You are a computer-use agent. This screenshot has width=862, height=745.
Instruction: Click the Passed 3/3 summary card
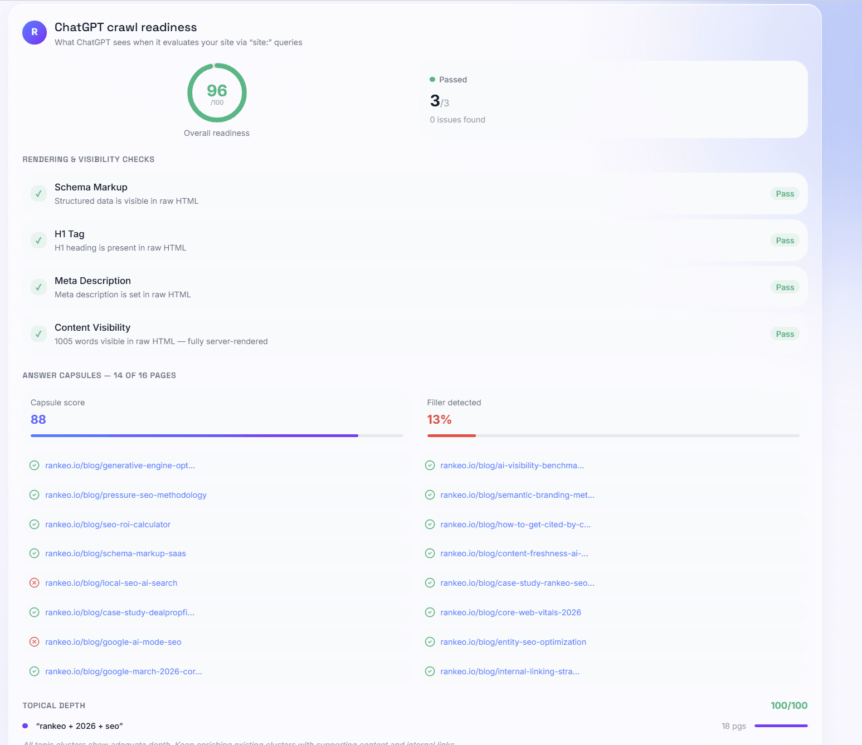pyautogui.click(x=613, y=100)
